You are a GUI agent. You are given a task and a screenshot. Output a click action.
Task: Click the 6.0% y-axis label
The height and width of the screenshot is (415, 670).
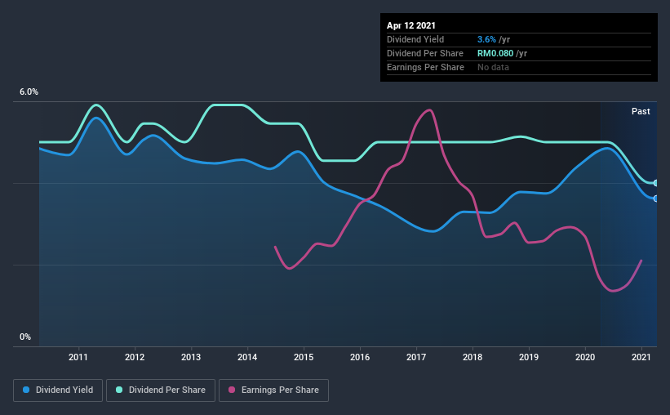coord(29,92)
